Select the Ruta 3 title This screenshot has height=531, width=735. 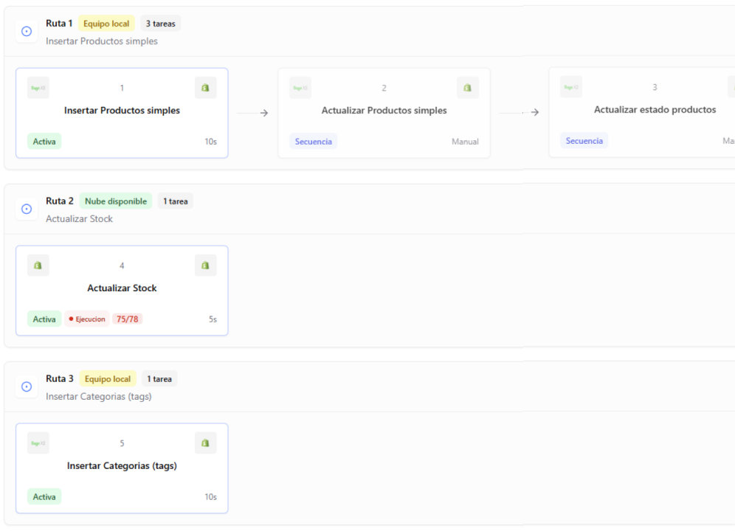60,378
